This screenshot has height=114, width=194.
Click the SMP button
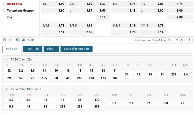(x=31, y=40)
